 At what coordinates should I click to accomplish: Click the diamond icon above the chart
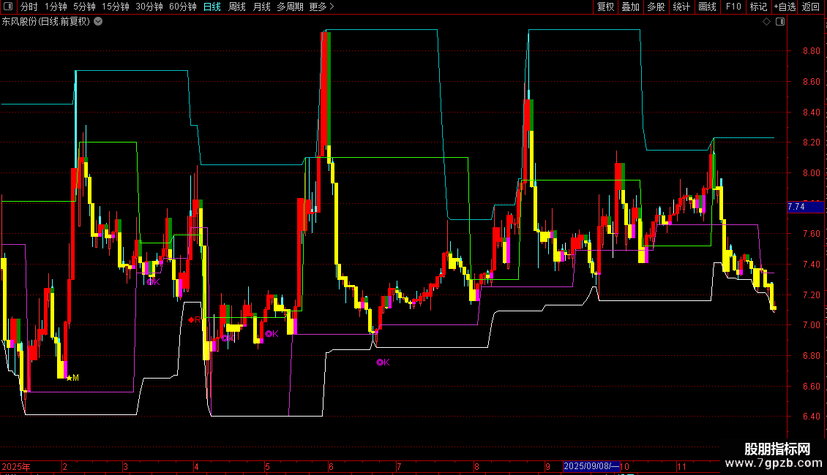tap(767, 22)
